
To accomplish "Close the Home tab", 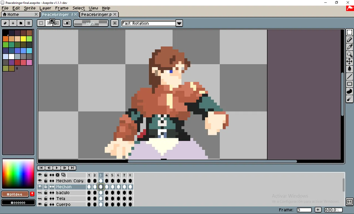I will click(36, 14).
